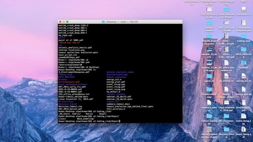This screenshot has height=142, width=253.
Task: Select SAC_2014_kaixun.pdf desktop icon
Action: coord(209,9)
